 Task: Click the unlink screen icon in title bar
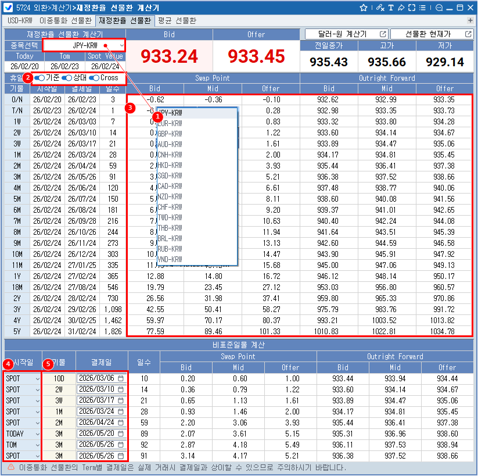(x=380, y=8)
